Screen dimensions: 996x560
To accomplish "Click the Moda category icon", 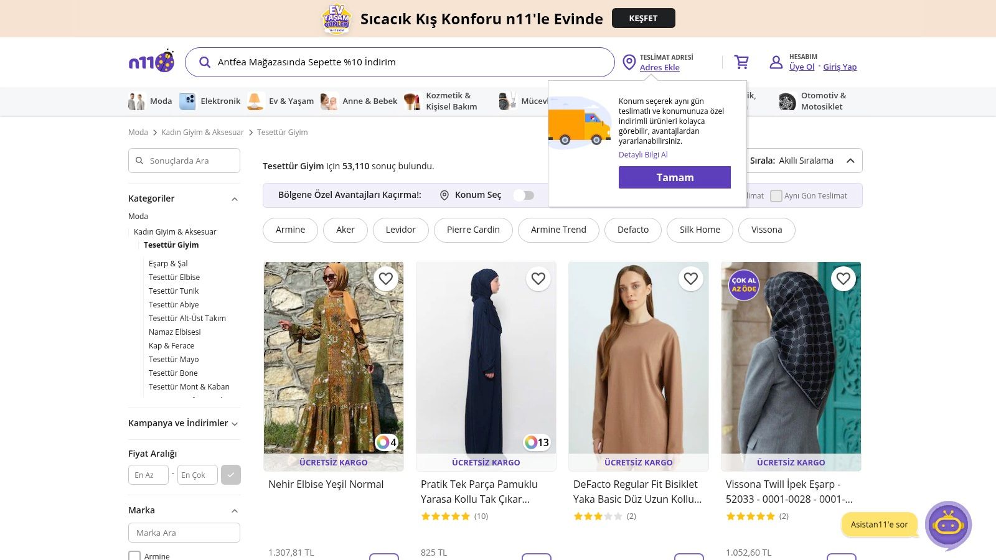I will (136, 101).
